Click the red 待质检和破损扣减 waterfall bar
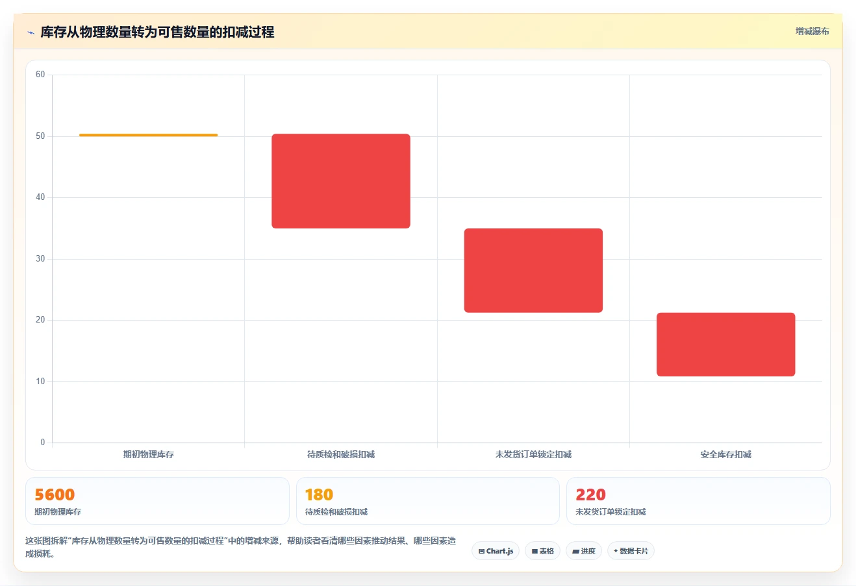 pyautogui.click(x=341, y=181)
